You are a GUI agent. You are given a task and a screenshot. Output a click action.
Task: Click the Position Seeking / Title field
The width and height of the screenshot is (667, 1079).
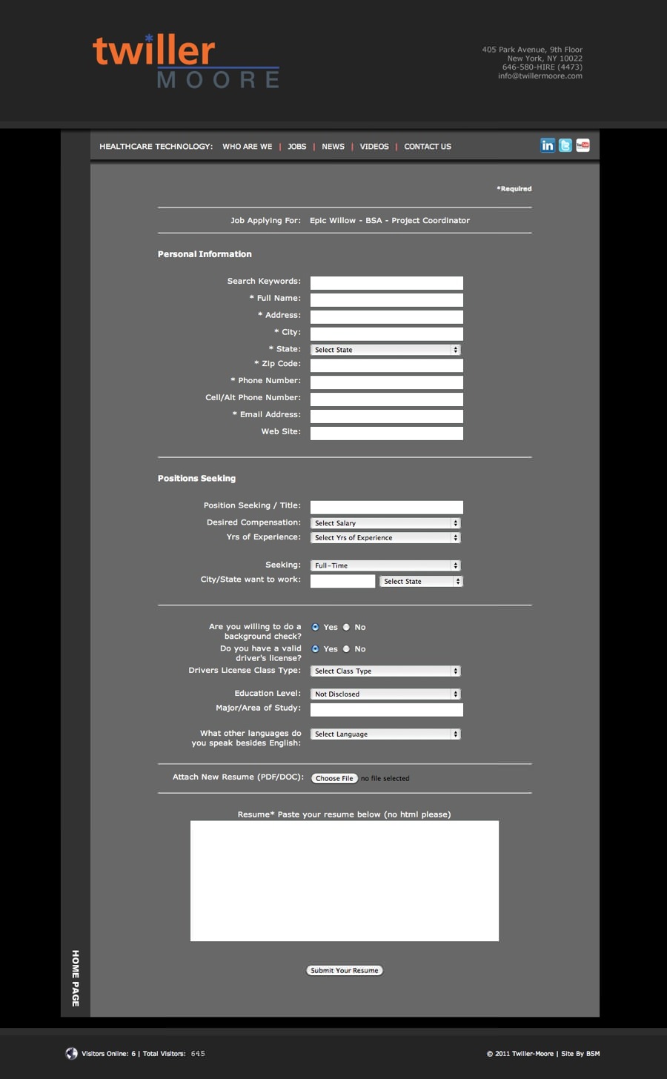click(x=387, y=508)
